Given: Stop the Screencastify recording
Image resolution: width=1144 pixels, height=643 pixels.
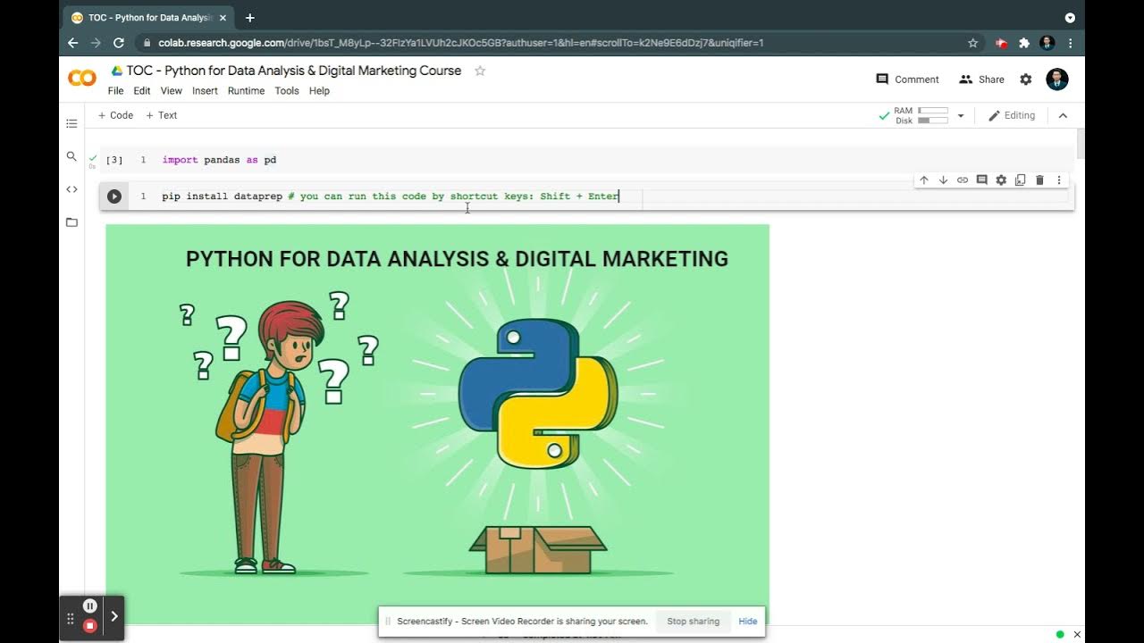Looking at the screenshot, I should point(89,626).
